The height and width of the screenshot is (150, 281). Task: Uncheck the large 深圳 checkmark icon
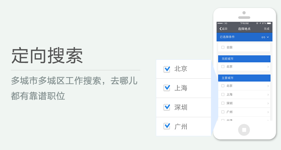point(167,107)
